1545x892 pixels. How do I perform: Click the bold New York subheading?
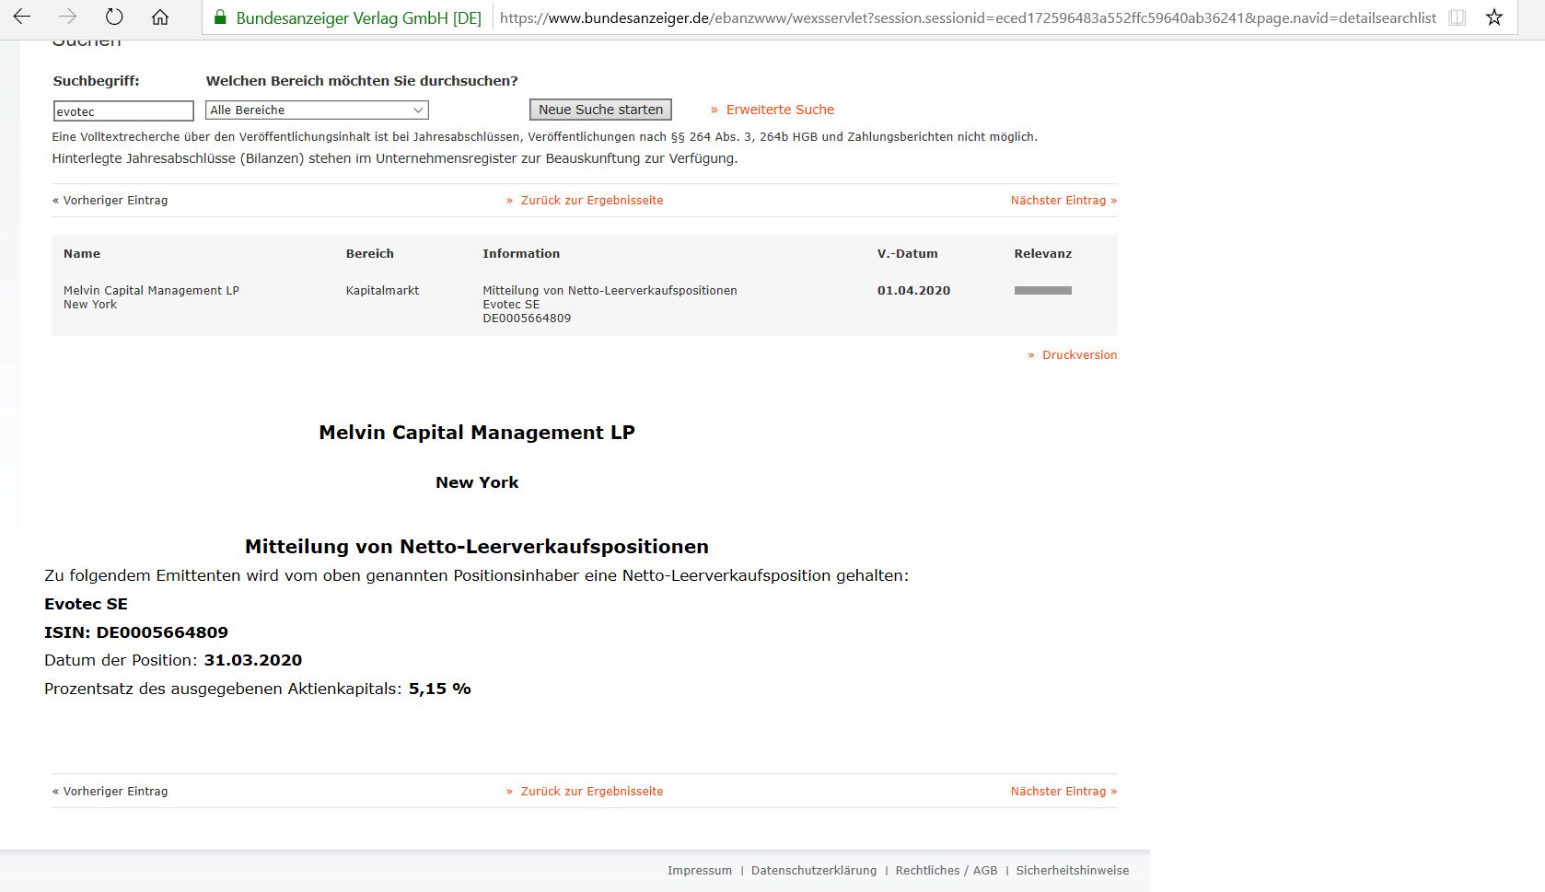(477, 482)
